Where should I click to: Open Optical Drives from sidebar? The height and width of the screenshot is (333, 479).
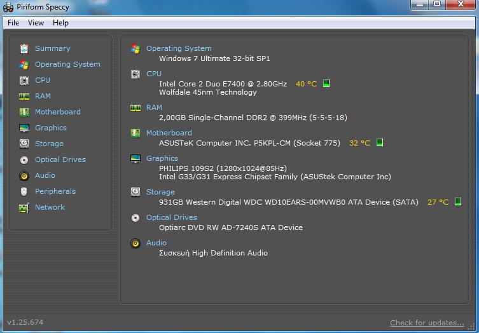[60, 160]
